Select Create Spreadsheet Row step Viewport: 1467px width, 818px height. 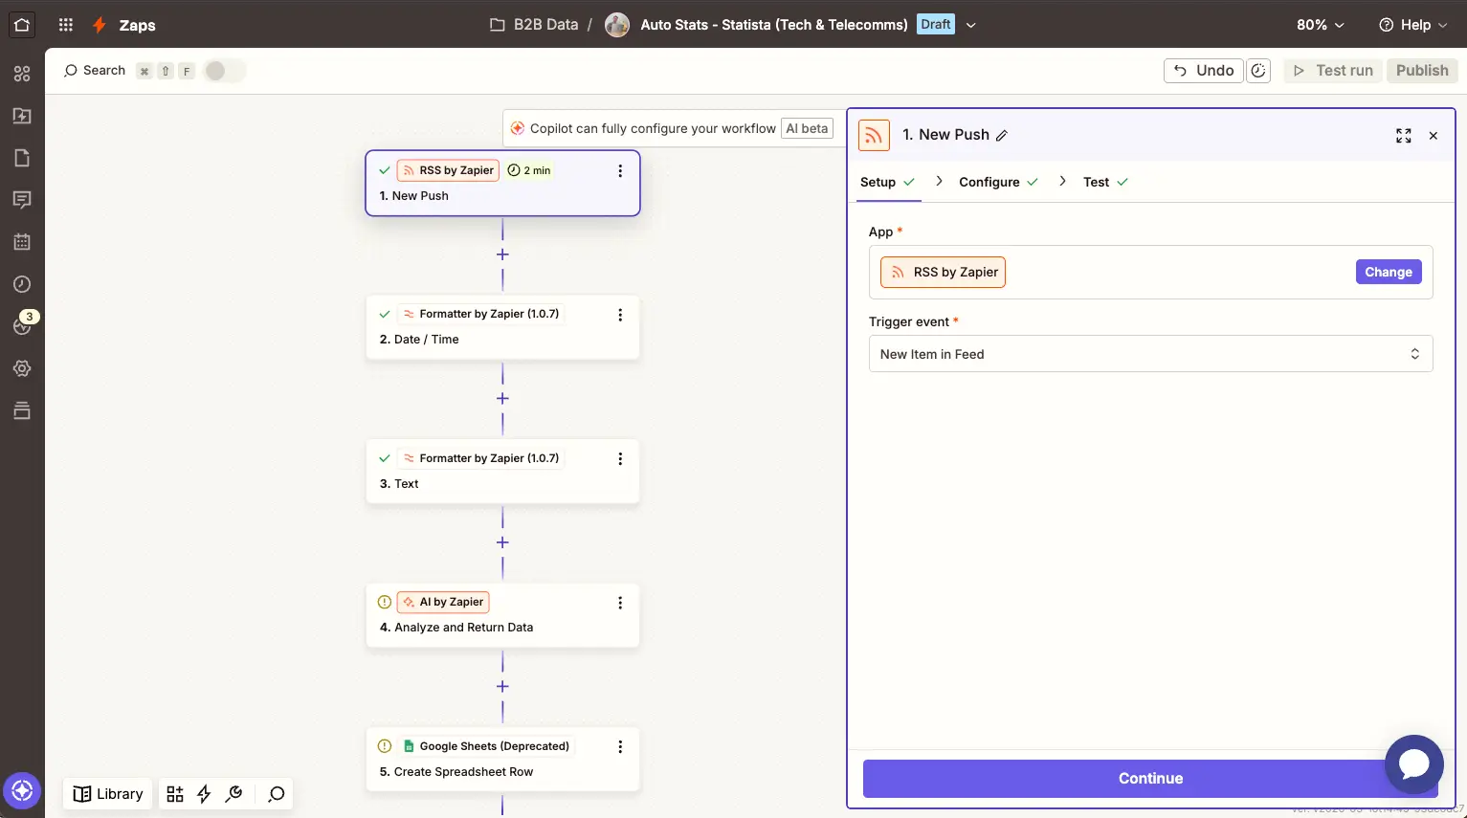pos(502,760)
